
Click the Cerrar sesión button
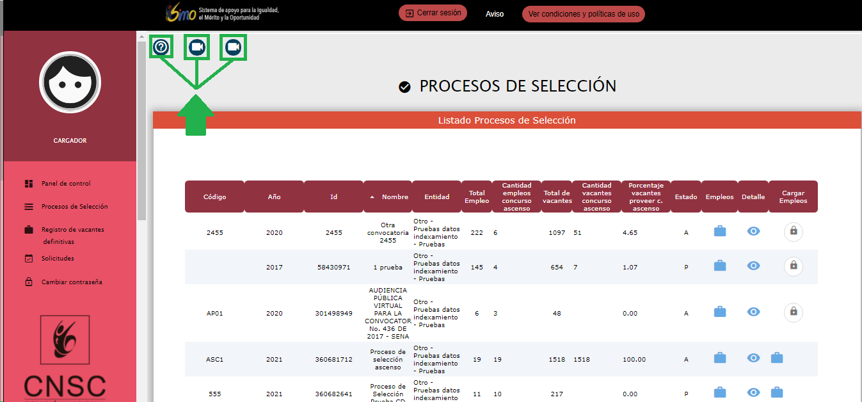(433, 13)
